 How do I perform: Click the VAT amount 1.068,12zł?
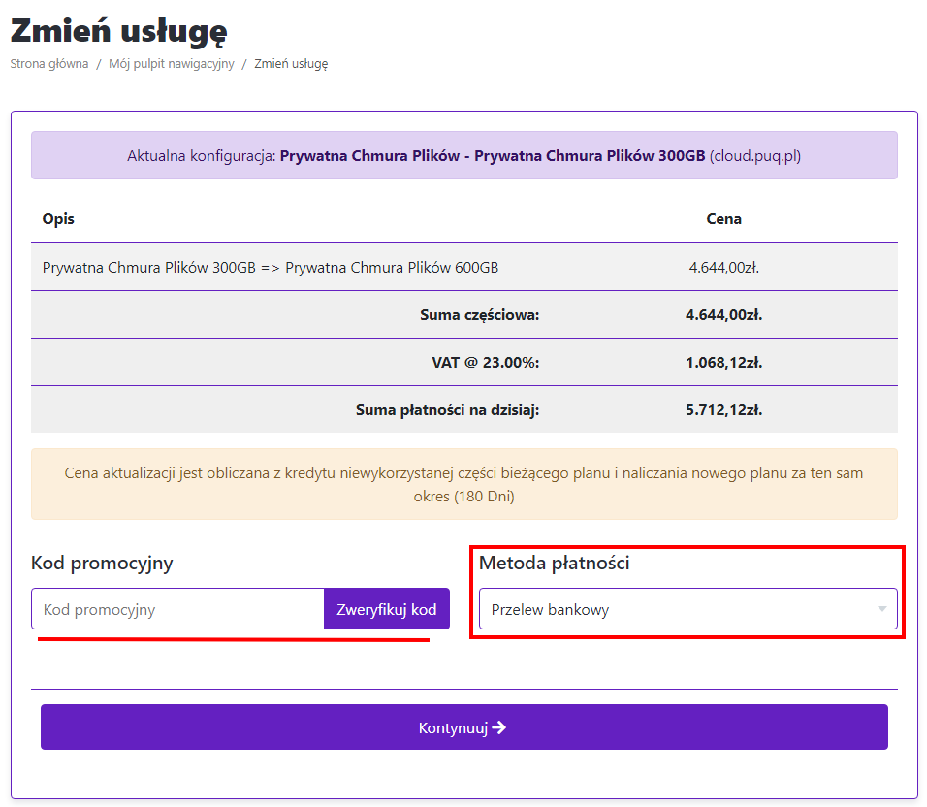coord(723,362)
